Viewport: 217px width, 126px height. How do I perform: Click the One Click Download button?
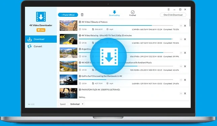tap(173, 15)
